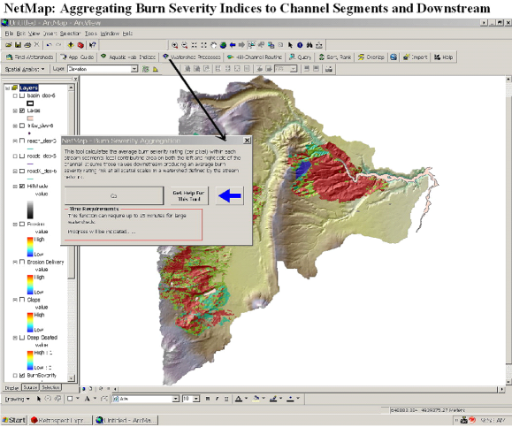Choose the rectangle shape drawing tool
Image resolution: width=512 pixels, height=427 pixels.
point(70,399)
